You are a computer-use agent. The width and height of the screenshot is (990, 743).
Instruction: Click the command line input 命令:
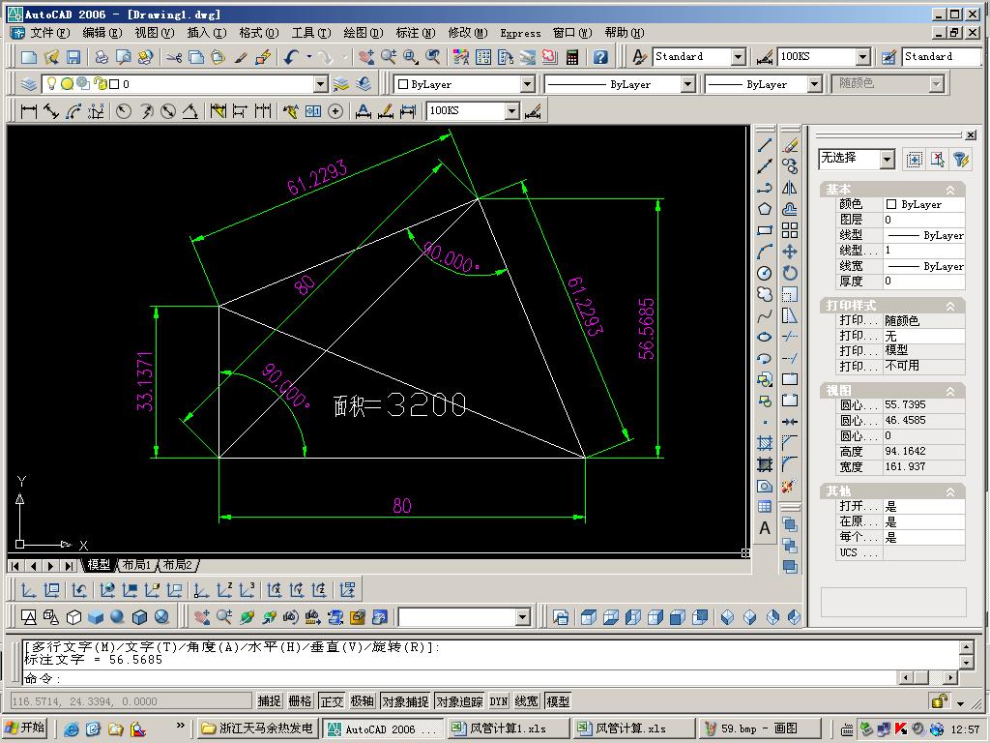(459, 678)
